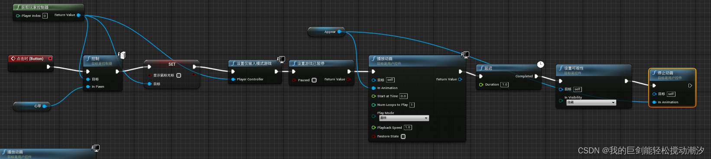
Task: Click the clock icon on the 延迟 node
Action: pos(540,64)
